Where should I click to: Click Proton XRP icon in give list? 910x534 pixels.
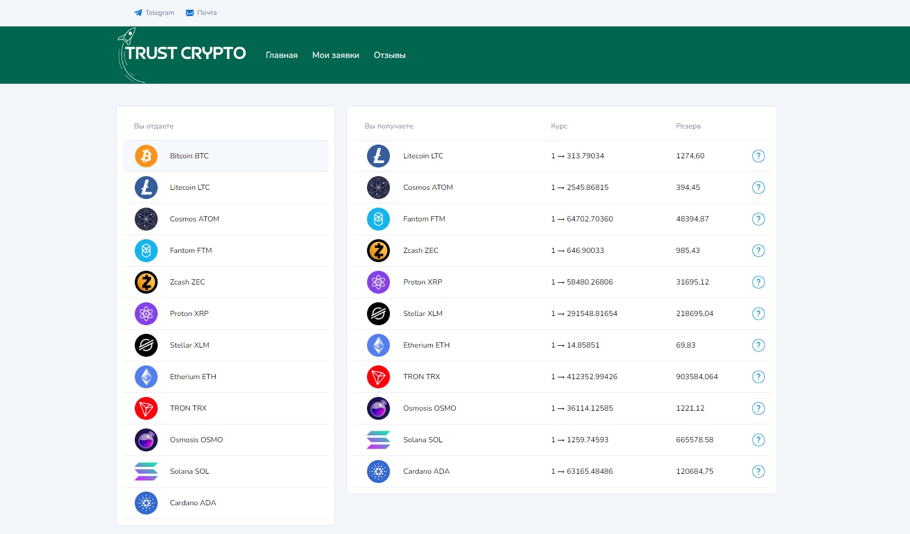pyautogui.click(x=146, y=314)
